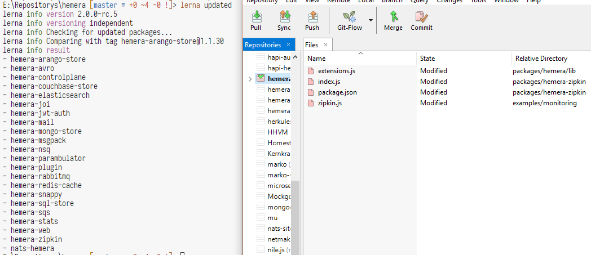This screenshot has width=591, height=255.
Task: Click the terminal's 'lerna updated' command text
Action: coord(206,5)
